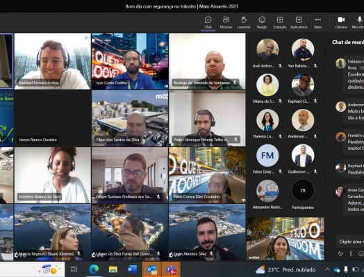364x277 pixels.
Task: Click Anna Carvalho's avatar in chat
Action: coord(340,192)
